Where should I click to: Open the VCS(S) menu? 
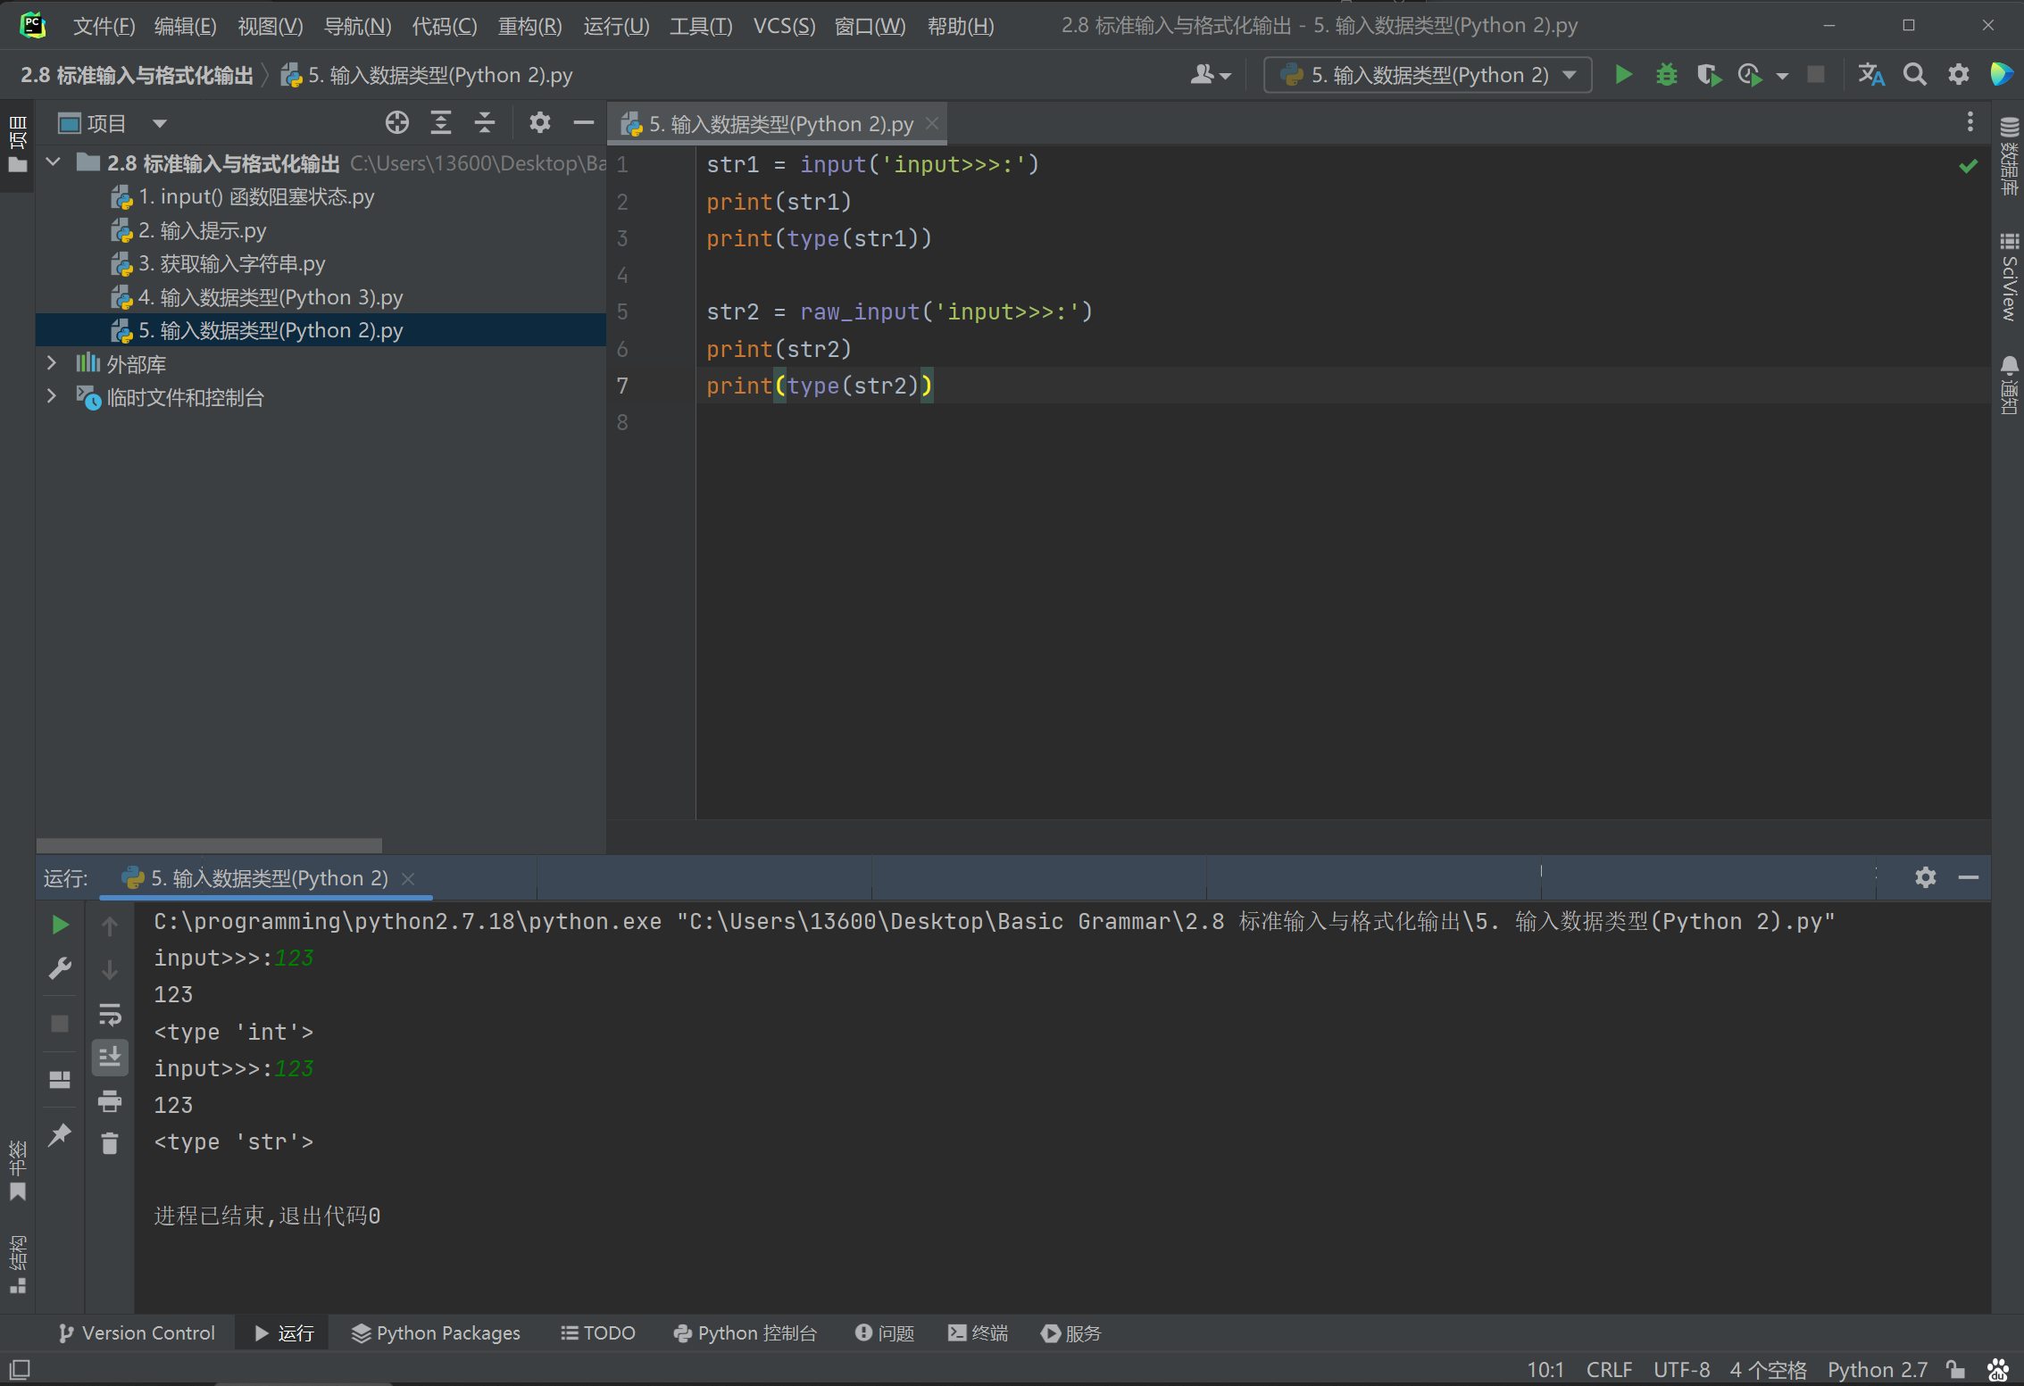(784, 26)
